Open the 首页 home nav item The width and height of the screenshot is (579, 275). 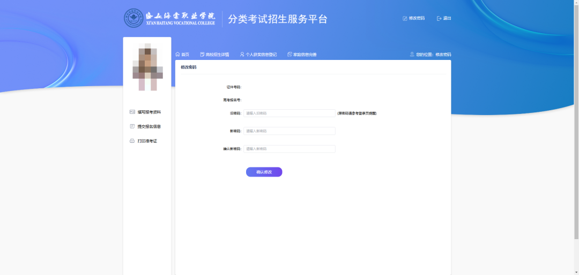182,55
